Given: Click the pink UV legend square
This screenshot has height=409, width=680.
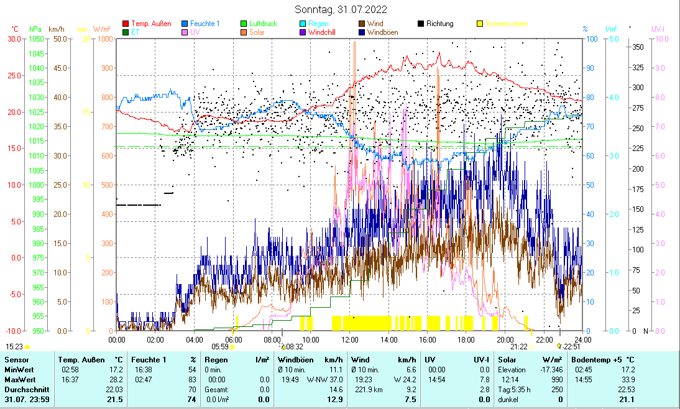Looking at the screenshot, I should [185, 32].
